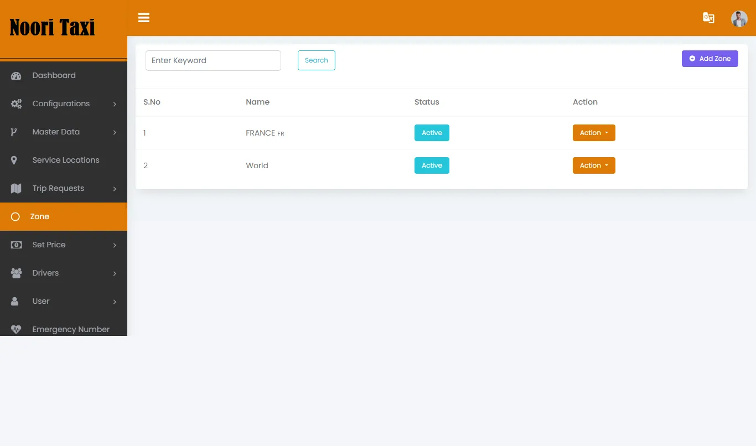Click the Emergency Number heart icon
The image size is (756, 446).
coord(15,329)
